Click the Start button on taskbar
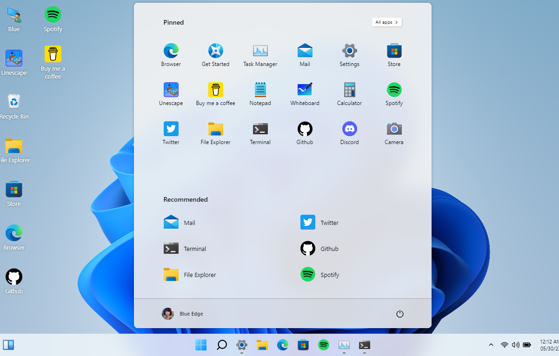 point(201,345)
